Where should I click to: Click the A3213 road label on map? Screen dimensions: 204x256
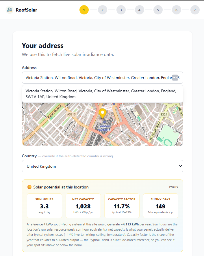pyautogui.click(x=71, y=114)
